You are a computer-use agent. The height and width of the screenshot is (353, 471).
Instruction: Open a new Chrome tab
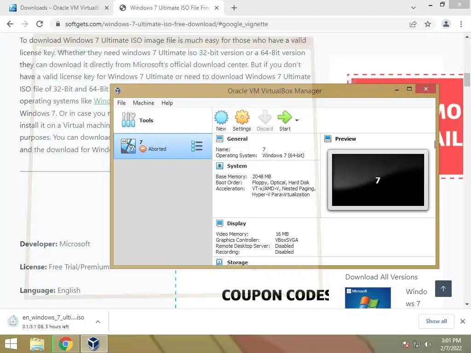tap(234, 8)
